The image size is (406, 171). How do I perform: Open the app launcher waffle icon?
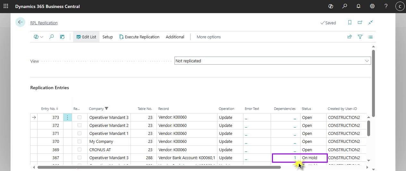(x=6, y=6)
